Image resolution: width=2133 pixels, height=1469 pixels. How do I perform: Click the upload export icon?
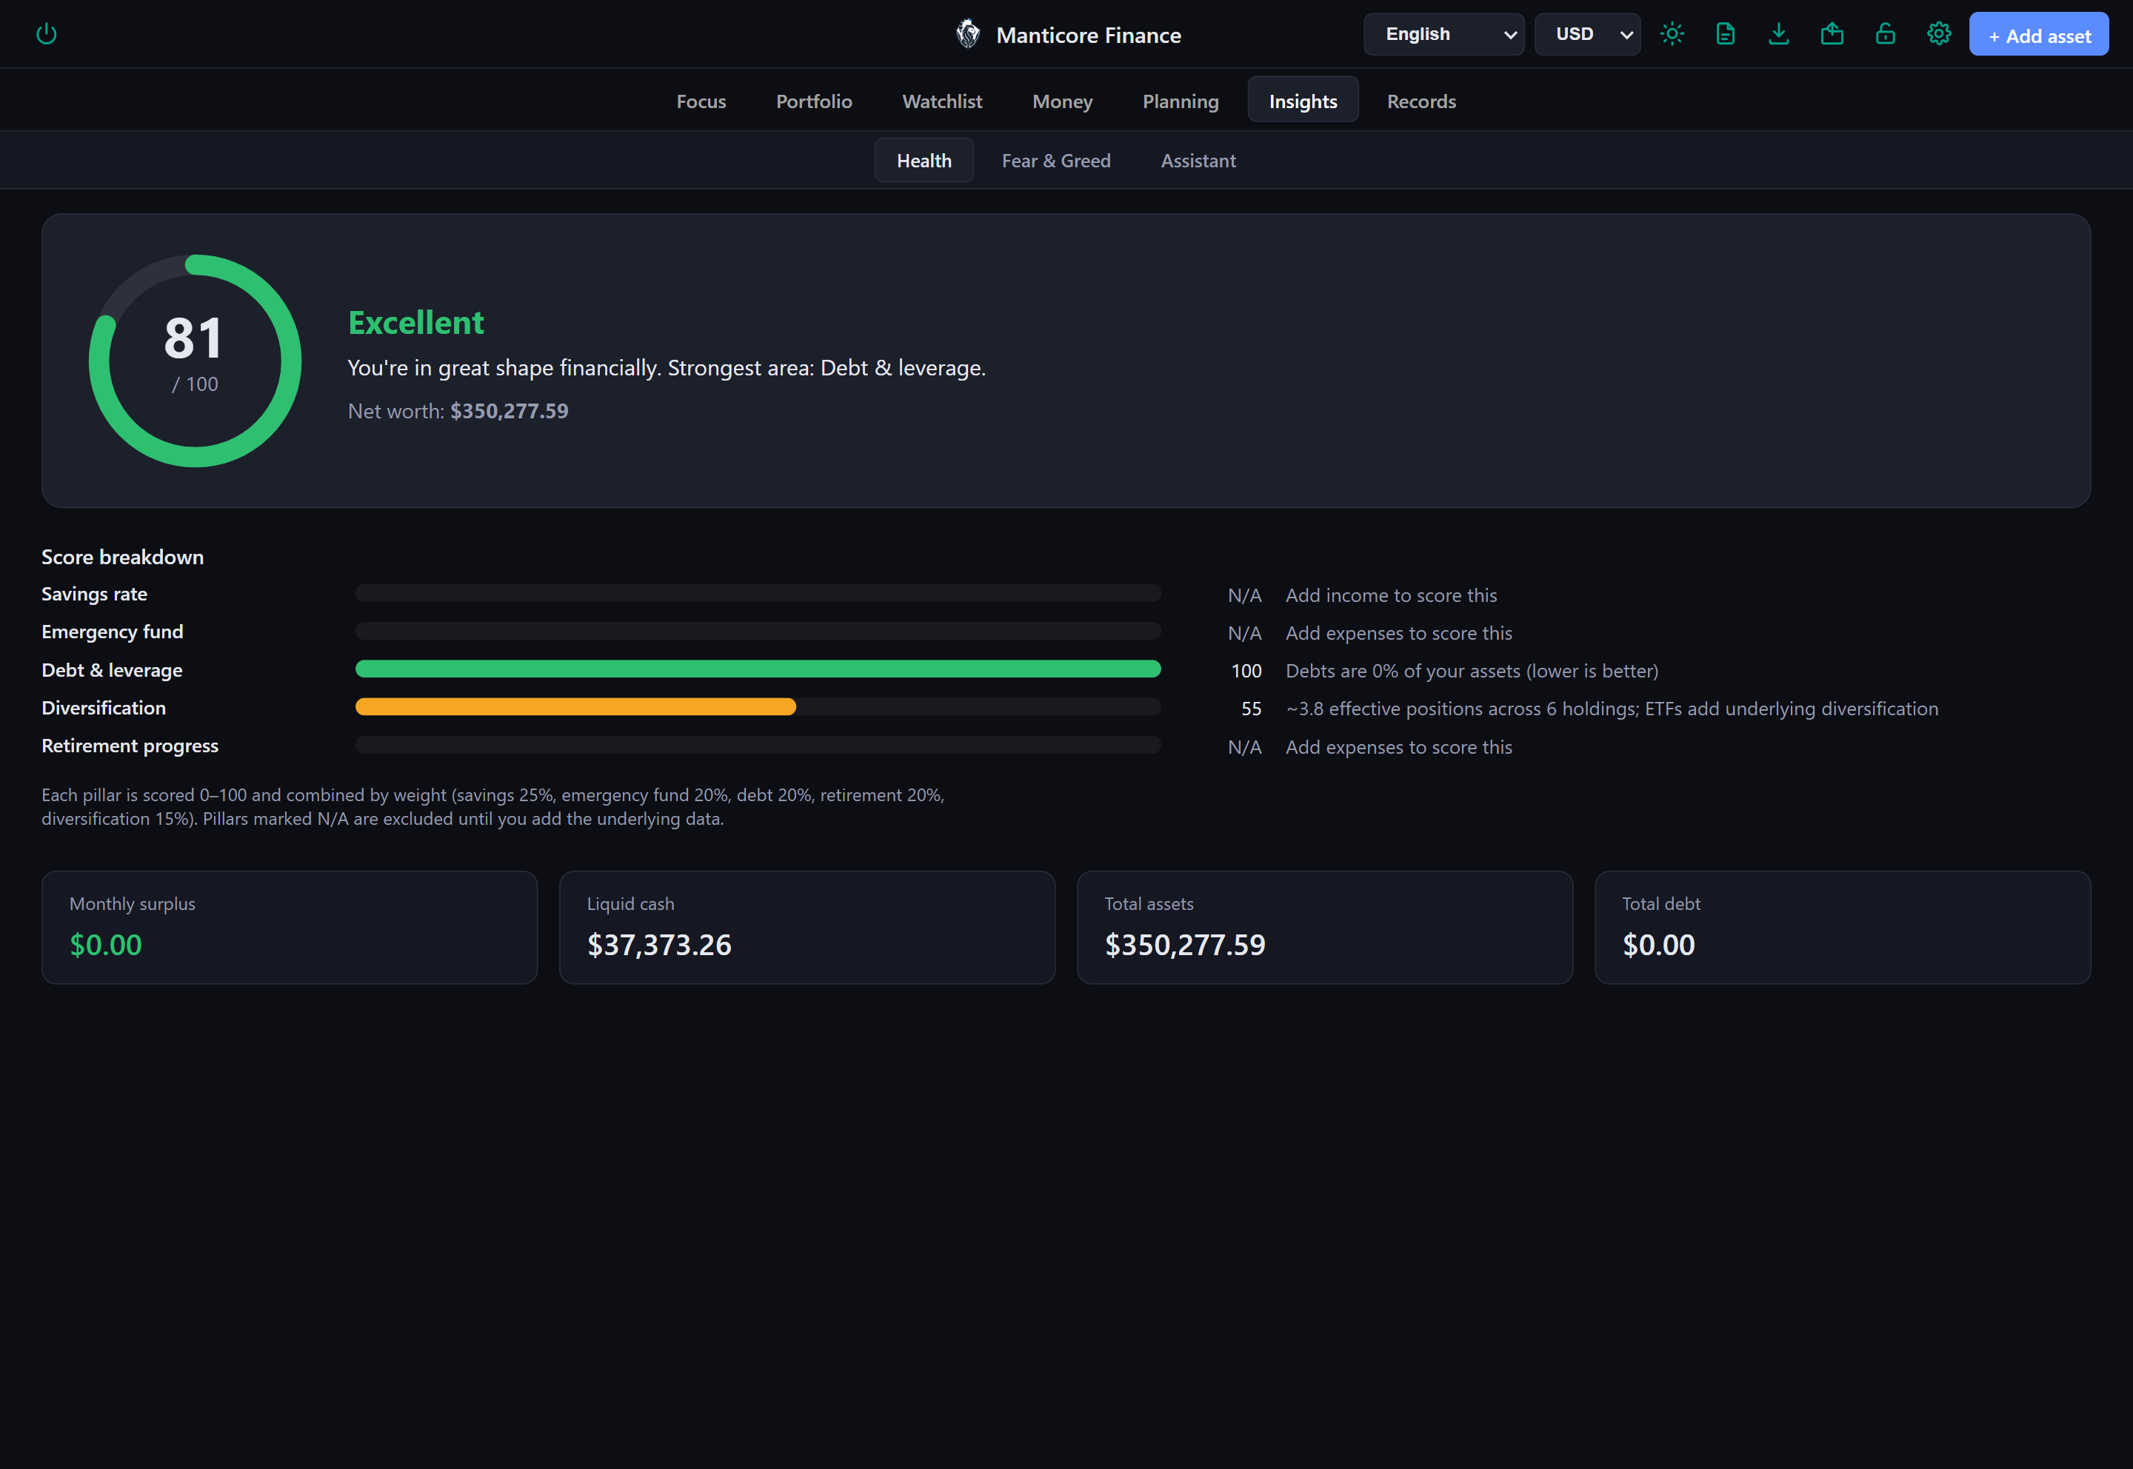pyautogui.click(x=1832, y=34)
